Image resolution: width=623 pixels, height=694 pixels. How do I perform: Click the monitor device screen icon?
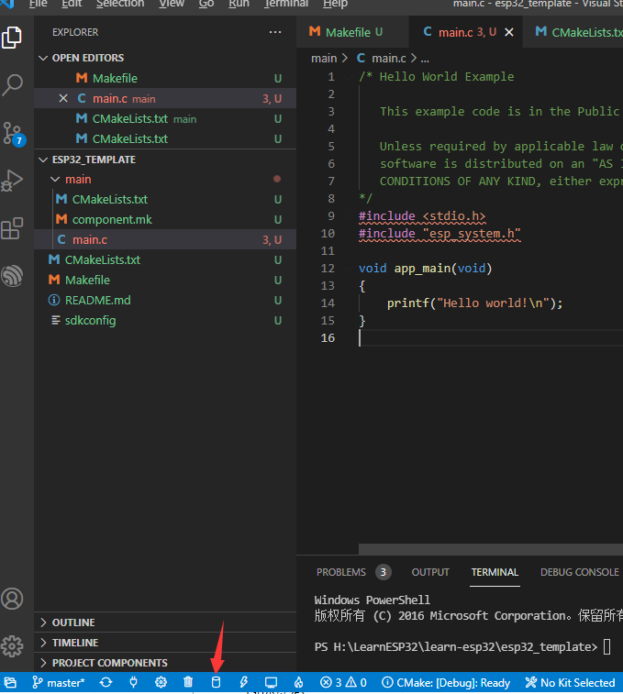point(271,682)
